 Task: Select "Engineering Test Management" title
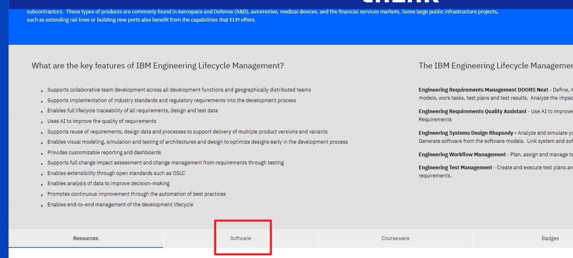455,168
